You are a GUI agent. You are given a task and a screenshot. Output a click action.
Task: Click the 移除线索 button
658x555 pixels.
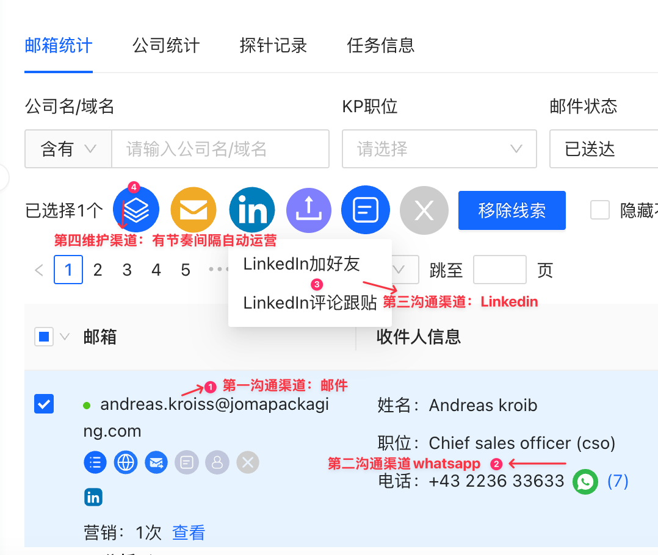512,210
